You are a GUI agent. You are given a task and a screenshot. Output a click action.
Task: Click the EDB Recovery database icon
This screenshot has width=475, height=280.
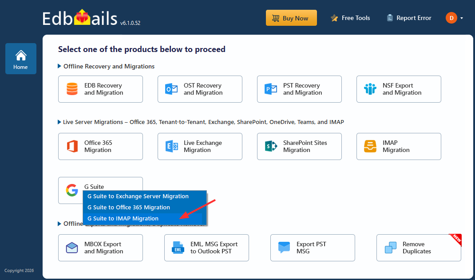[x=72, y=89]
